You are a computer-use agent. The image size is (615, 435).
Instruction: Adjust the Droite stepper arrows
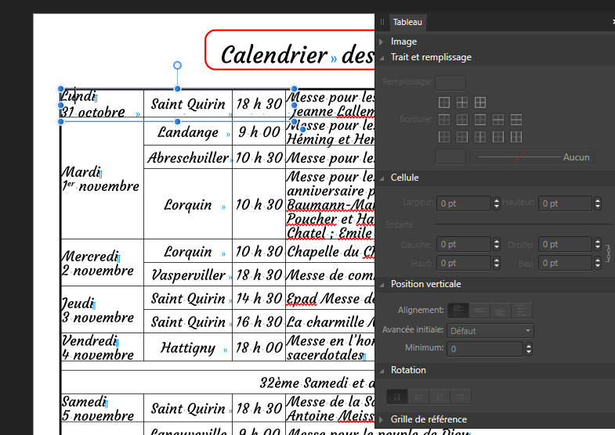point(597,244)
